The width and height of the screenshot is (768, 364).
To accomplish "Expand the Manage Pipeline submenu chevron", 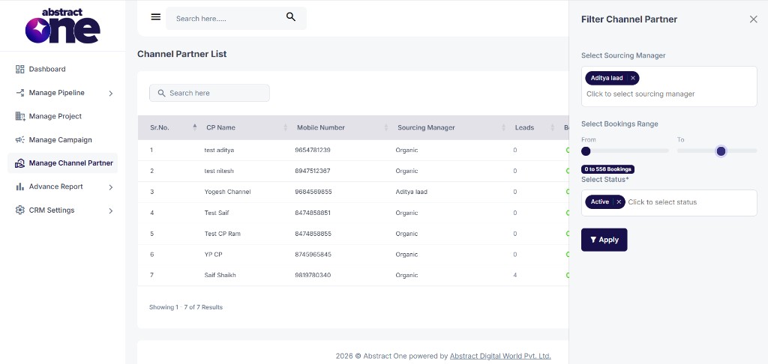I will point(111,93).
